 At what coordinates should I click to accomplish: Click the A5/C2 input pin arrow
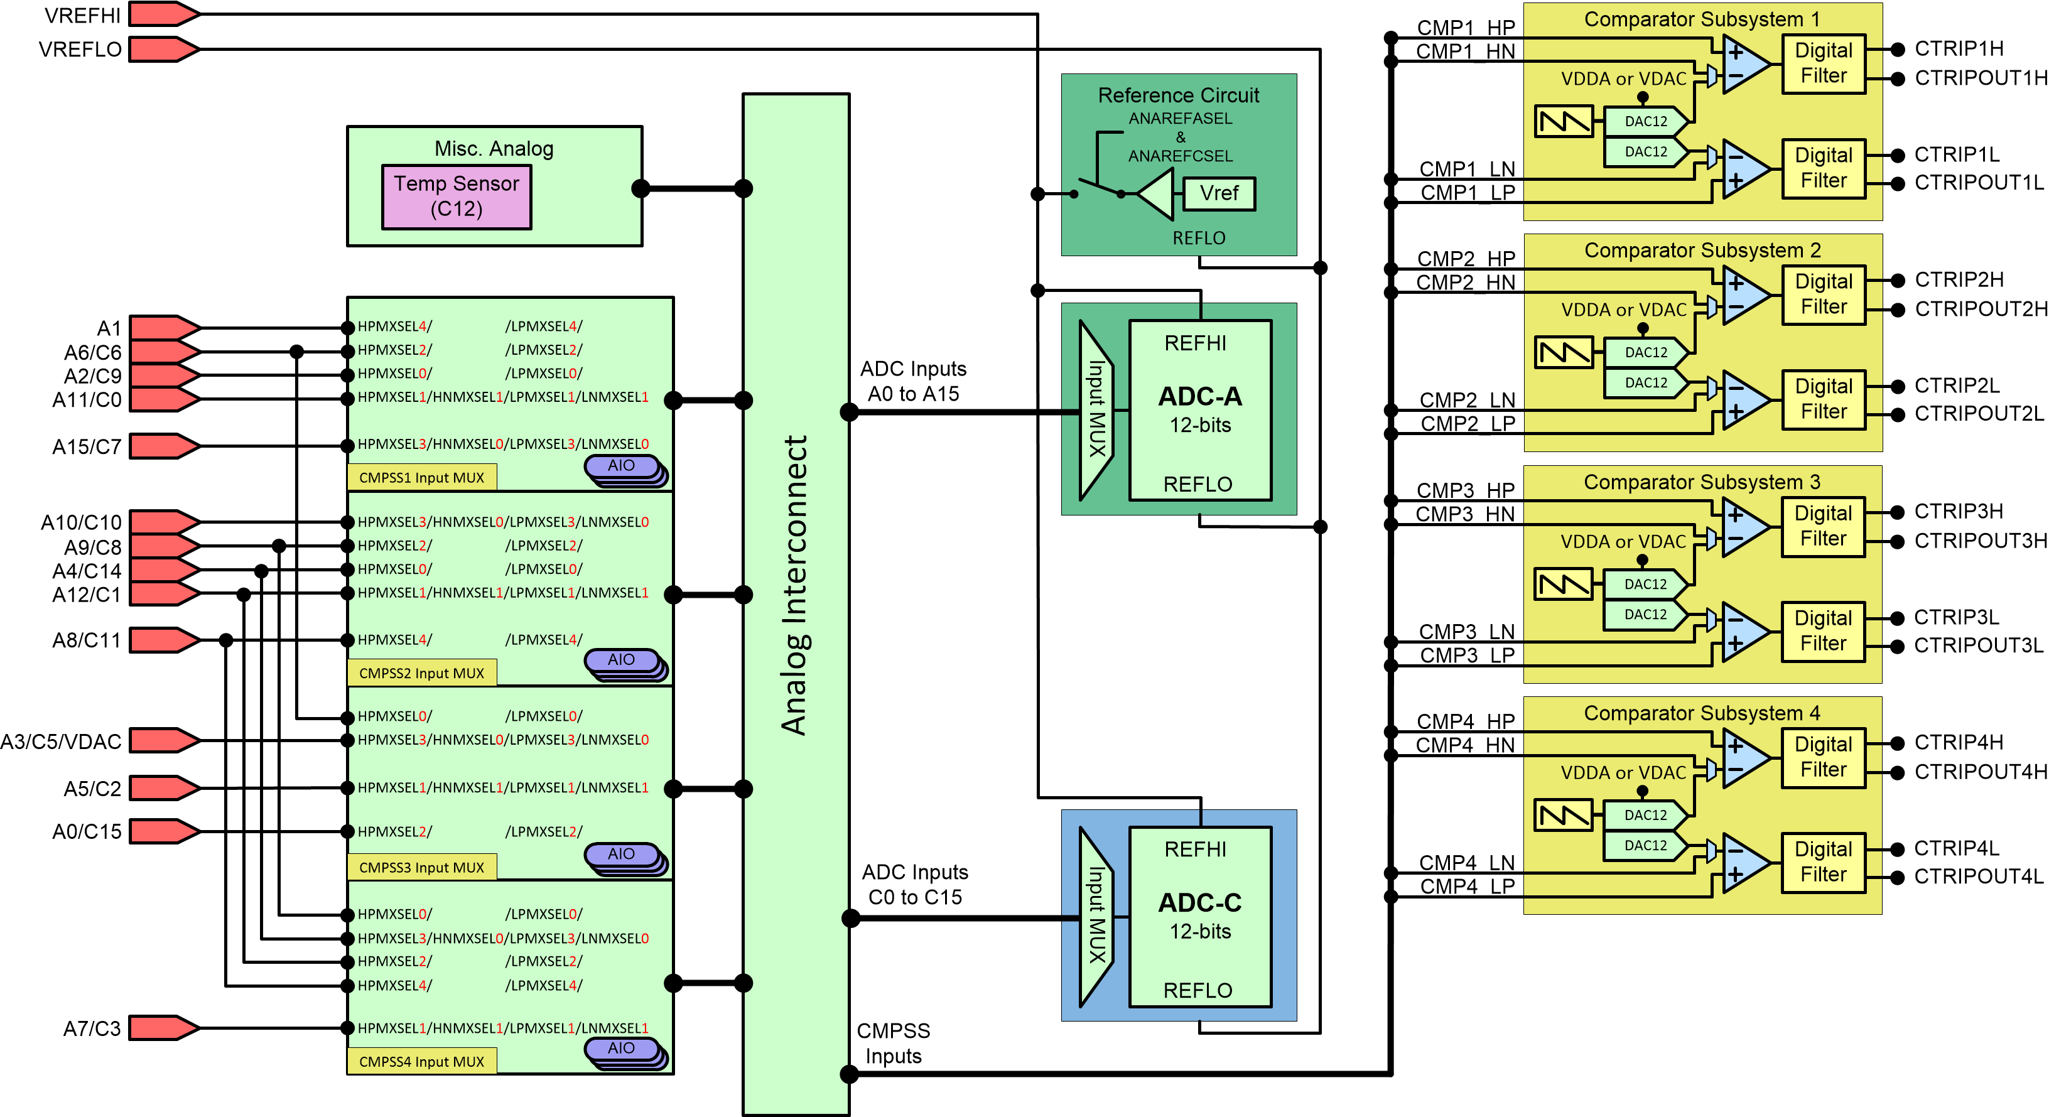165,789
